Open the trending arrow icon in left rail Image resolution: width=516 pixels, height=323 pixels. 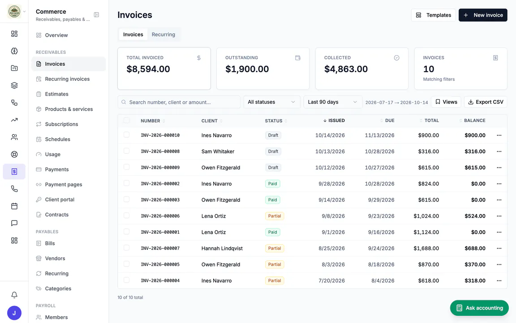pos(14,120)
